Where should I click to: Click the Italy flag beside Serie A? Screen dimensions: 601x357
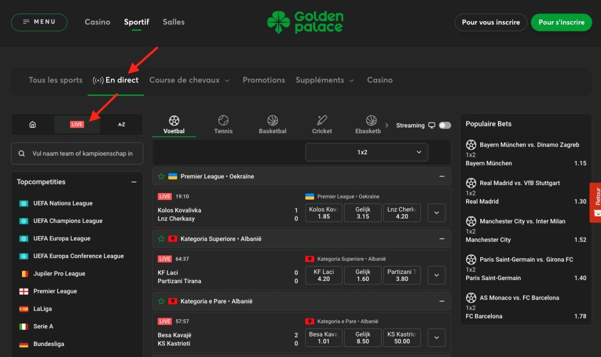tap(24, 326)
